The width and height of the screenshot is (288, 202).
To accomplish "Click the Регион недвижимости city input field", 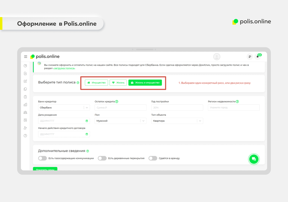I will tap(233, 108).
